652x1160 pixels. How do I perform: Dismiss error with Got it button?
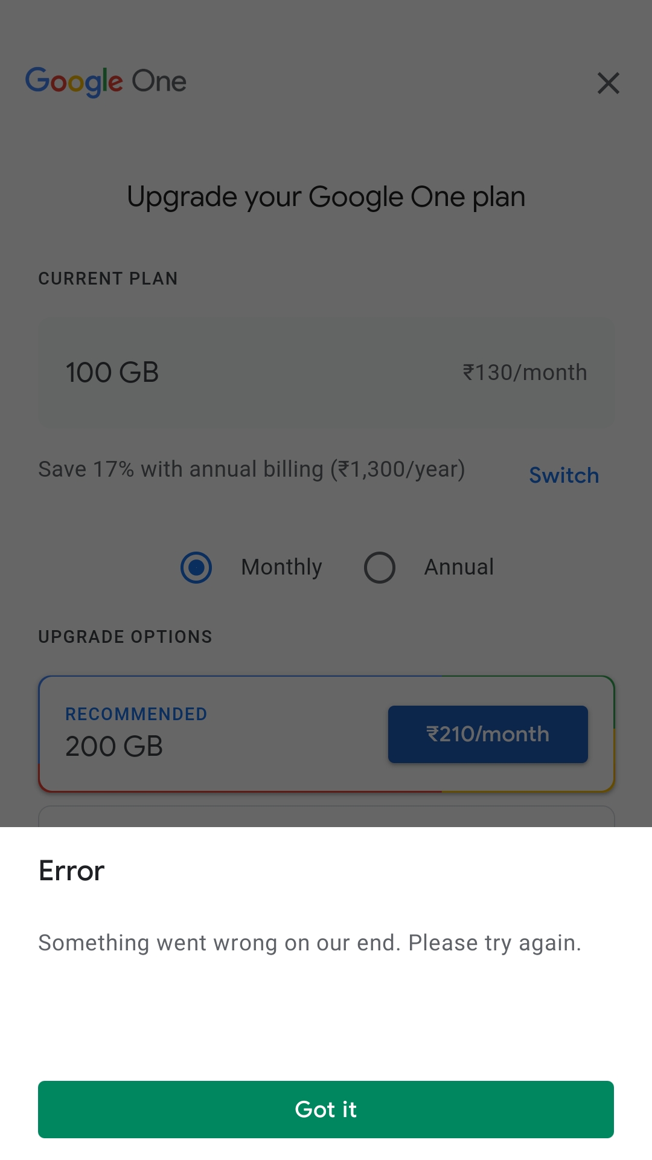(326, 1109)
